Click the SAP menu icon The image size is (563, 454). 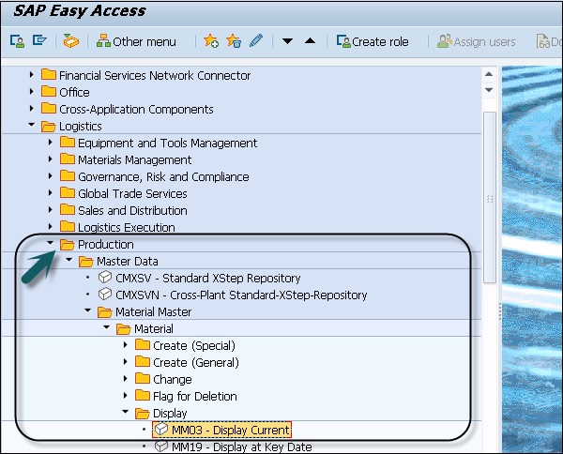click(38, 41)
